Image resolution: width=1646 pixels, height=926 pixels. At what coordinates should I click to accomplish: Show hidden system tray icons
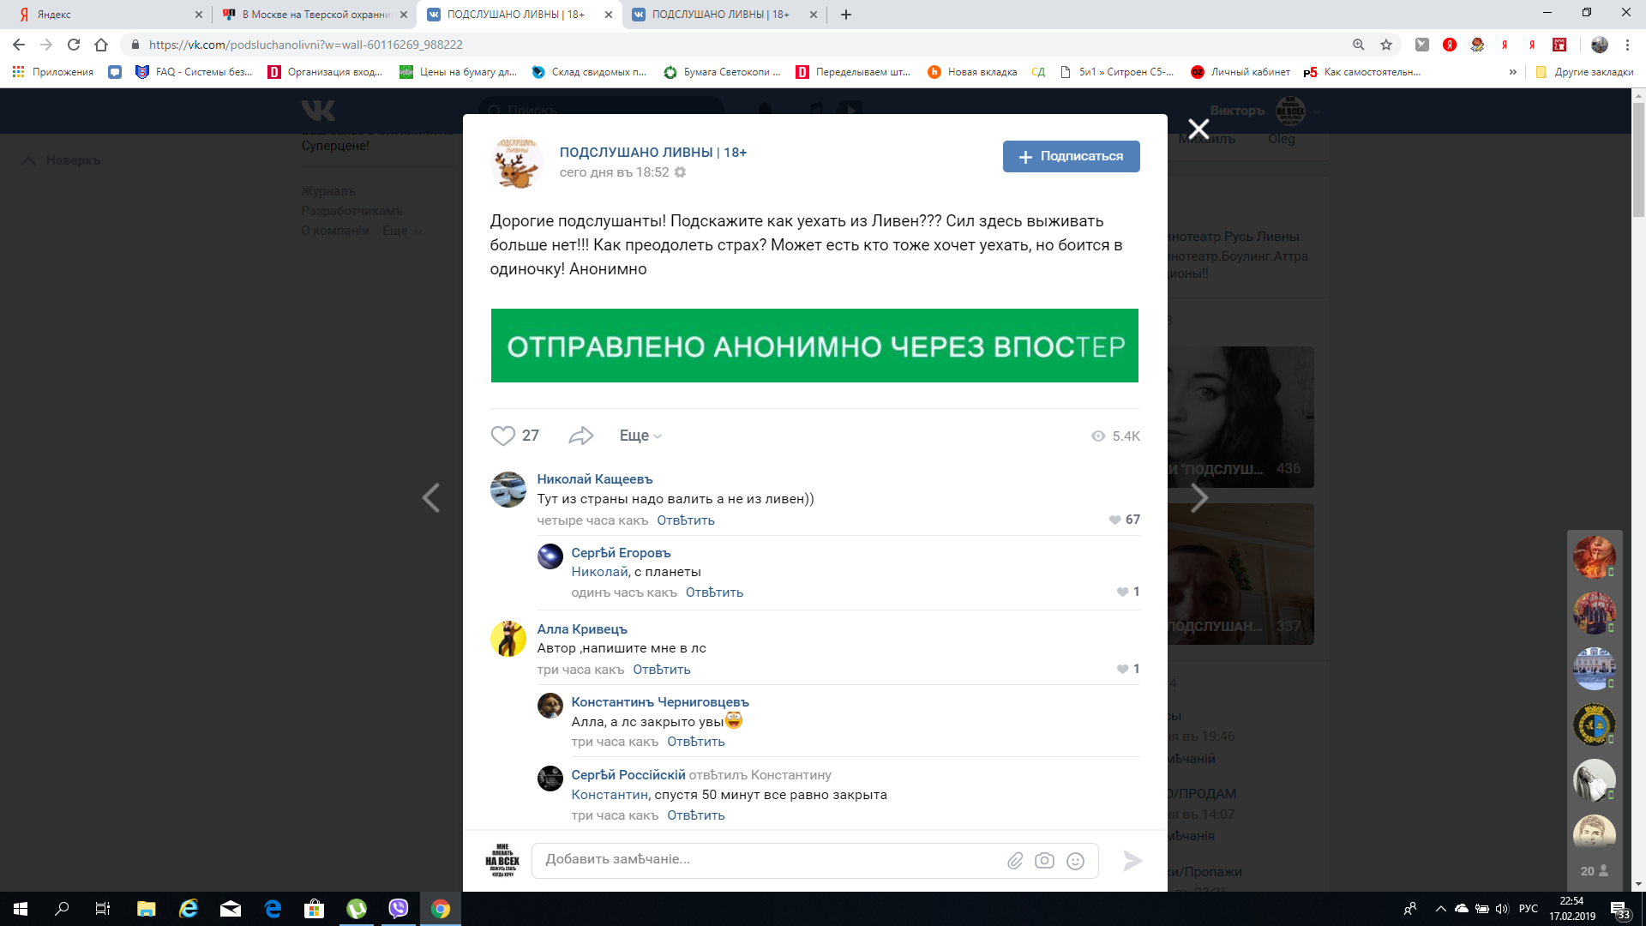[1440, 909]
